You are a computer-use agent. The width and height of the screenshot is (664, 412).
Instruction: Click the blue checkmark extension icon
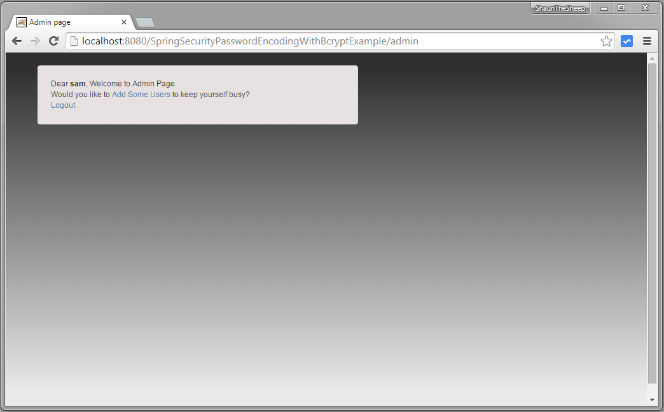click(626, 41)
